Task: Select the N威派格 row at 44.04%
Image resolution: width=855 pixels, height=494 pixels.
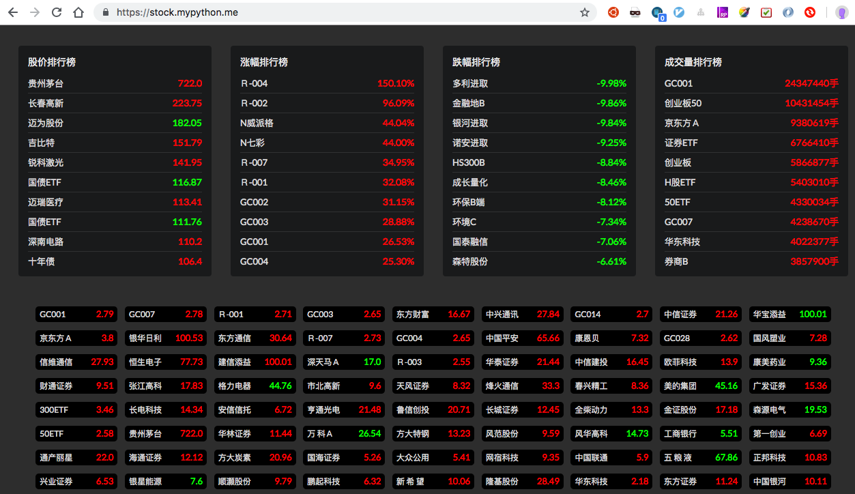Action: (327, 123)
